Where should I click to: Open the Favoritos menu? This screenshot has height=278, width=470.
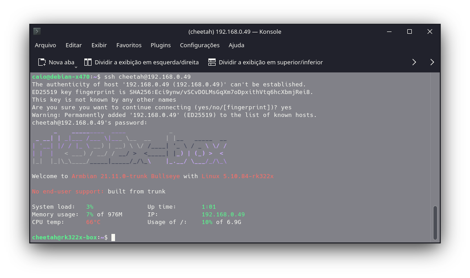click(x=129, y=45)
